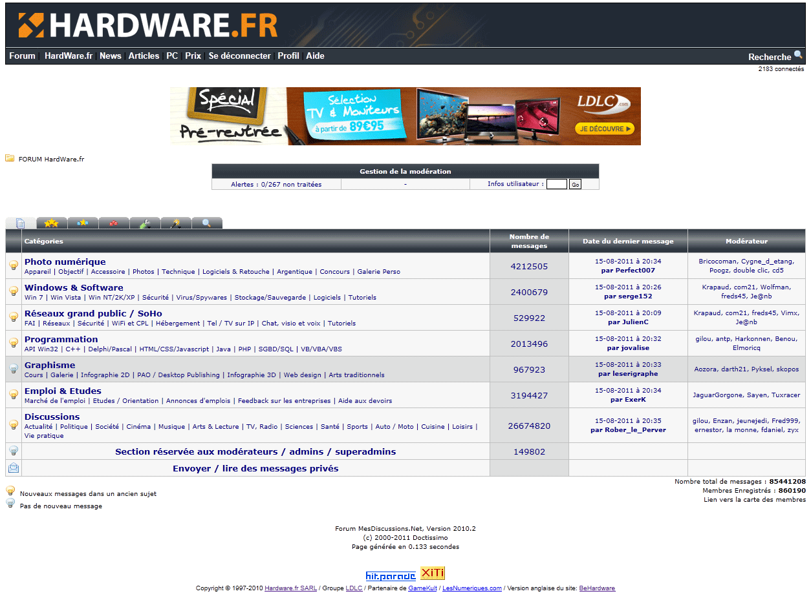Click the forum folder icon

coord(10,158)
